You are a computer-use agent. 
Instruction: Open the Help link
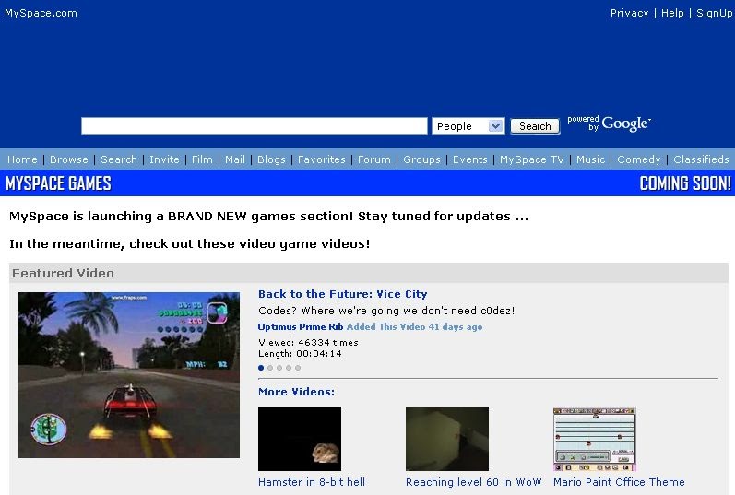(672, 13)
